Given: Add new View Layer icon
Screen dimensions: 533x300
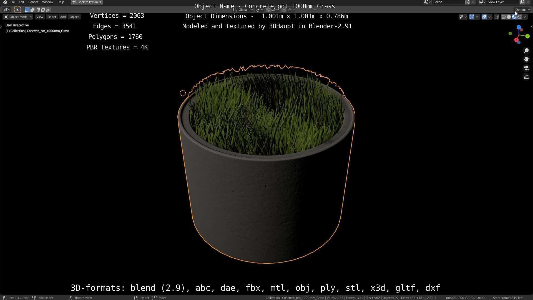Looking at the screenshot, I should (522, 2).
